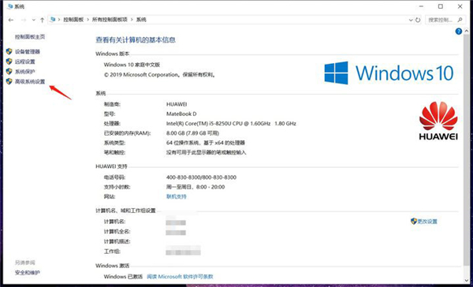Viewport: 473px width, 287px height.
Task: Click the search magnifier icon
Action: (460, 20)
